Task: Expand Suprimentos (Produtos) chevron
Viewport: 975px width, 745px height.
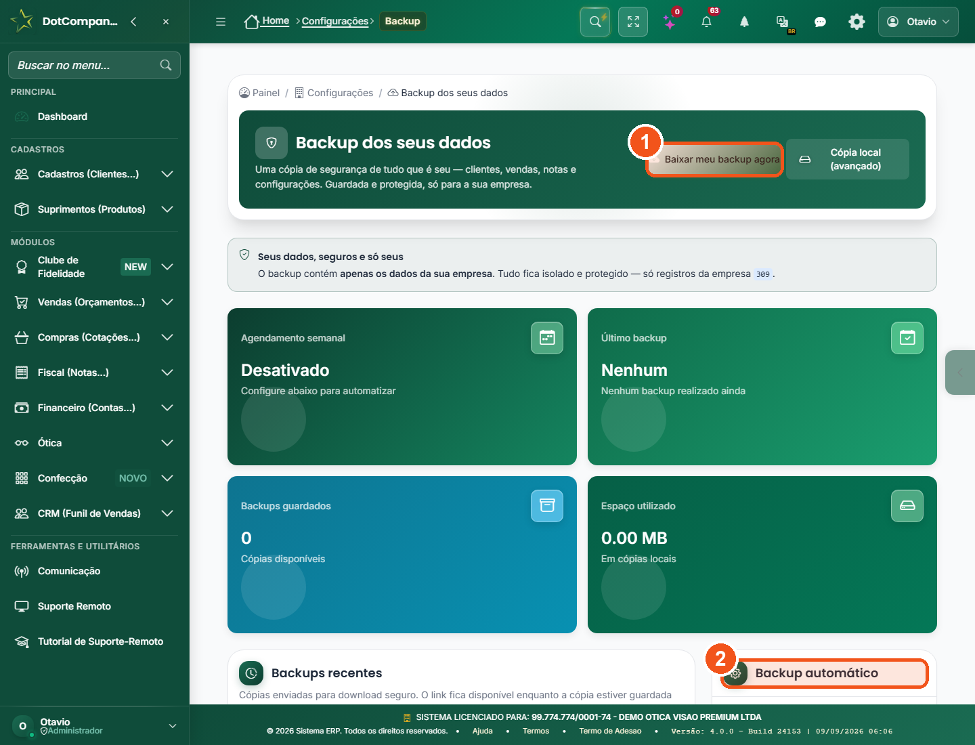Action: [x=167, y=209]
